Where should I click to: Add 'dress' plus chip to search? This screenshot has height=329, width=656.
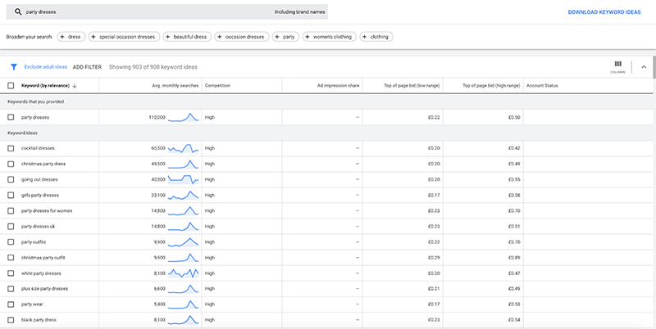(71, 37)
